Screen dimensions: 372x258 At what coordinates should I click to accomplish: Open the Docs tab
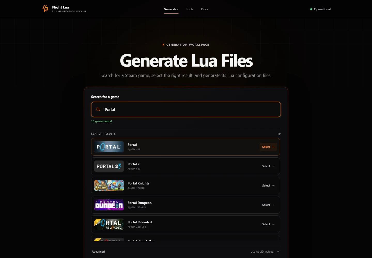click(205, 9)
